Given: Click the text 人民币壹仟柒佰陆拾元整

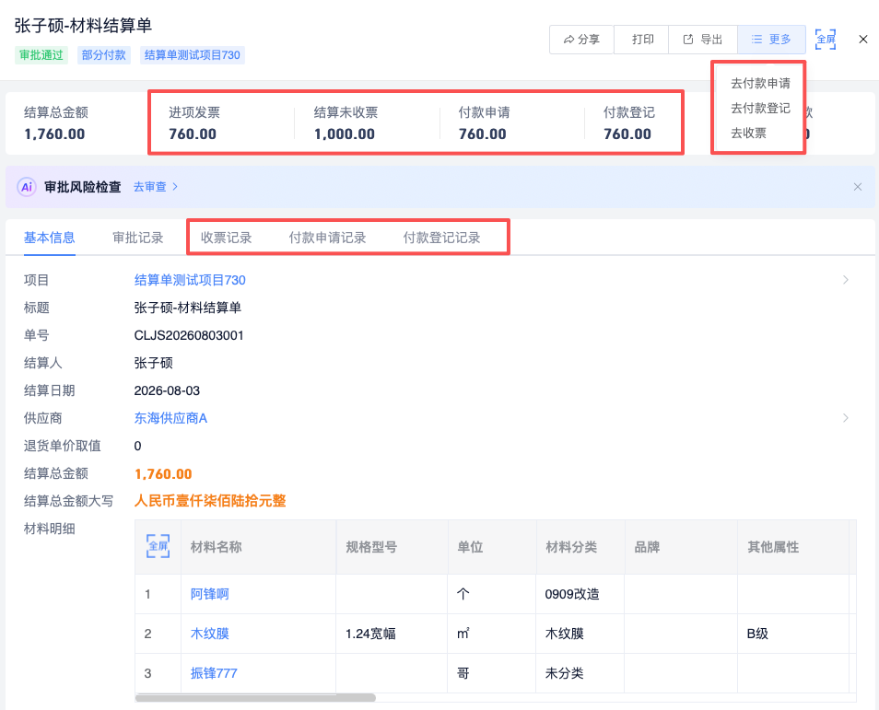Looking at the screenshot, I should (210, 501).
